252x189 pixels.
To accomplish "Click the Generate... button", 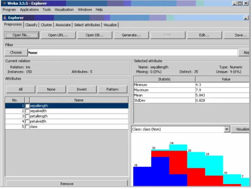I will 131,35.
